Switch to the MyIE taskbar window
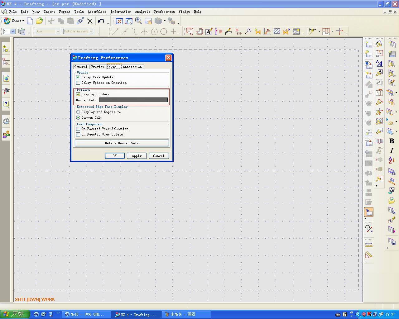The width and height of the screenshot is (399, 319). (x=86, y=314)
